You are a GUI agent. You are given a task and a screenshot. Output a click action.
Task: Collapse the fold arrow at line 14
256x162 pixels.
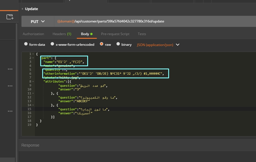coord(33,105)
